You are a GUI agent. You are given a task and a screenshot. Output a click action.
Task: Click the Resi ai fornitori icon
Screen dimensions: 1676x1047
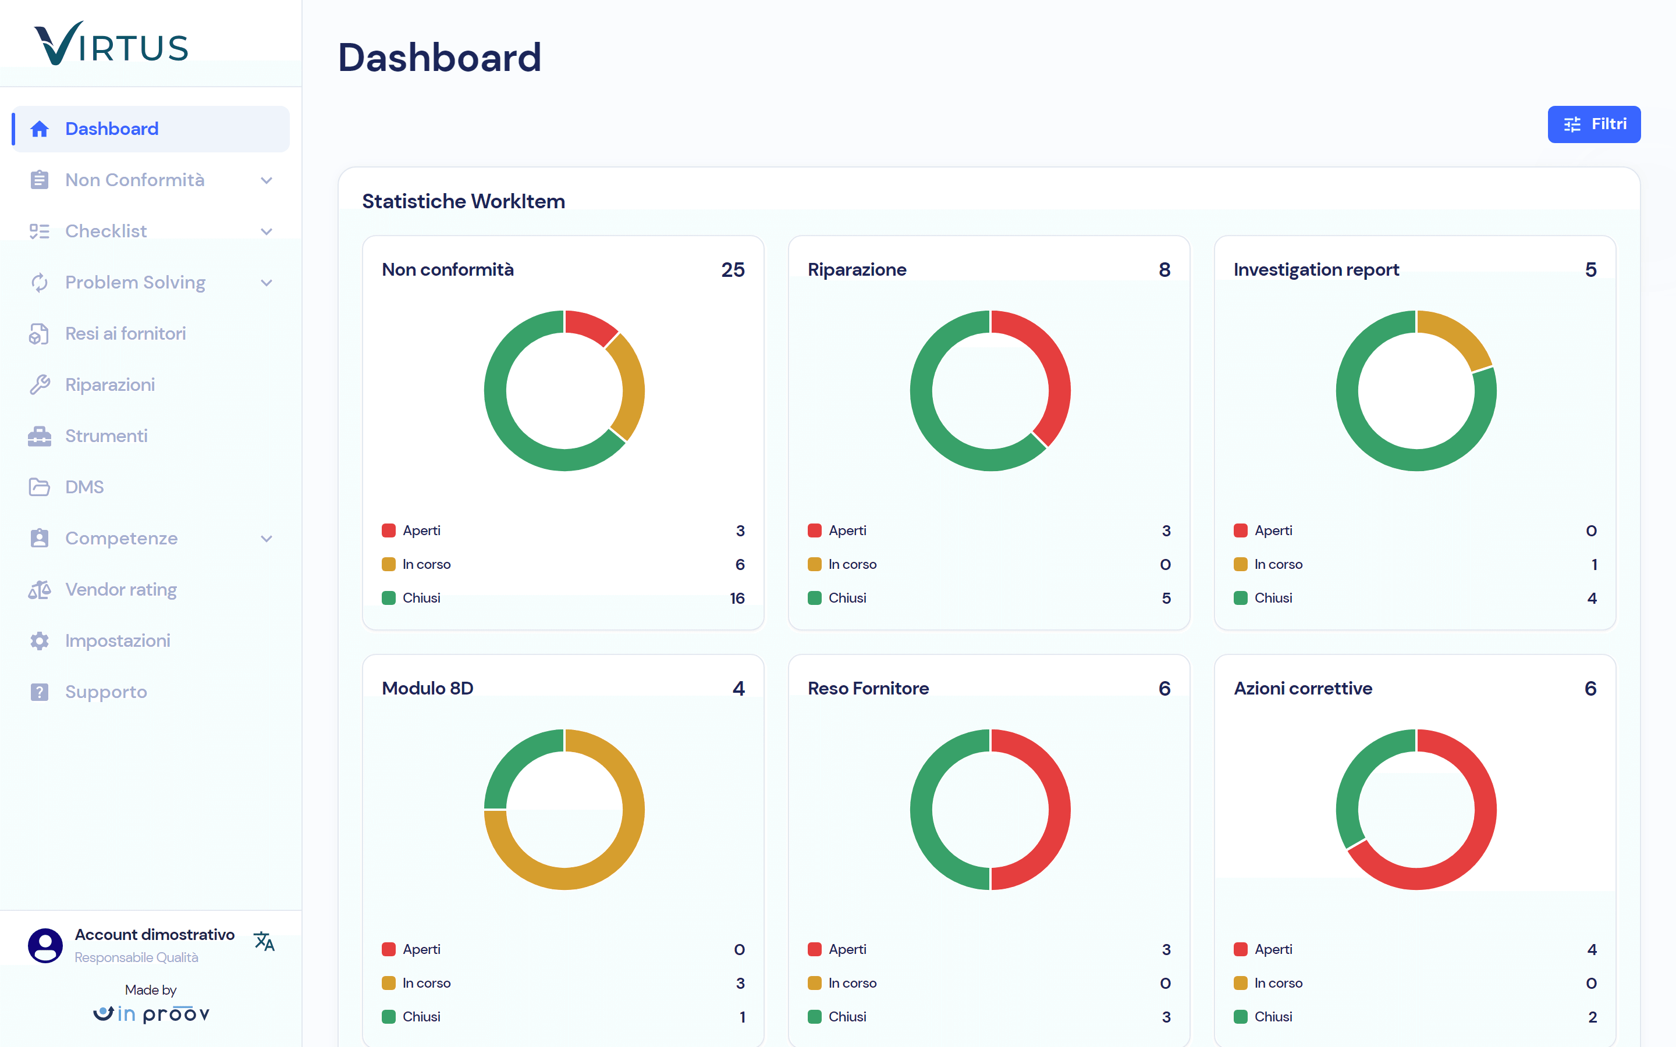click(x=40, y=334)
